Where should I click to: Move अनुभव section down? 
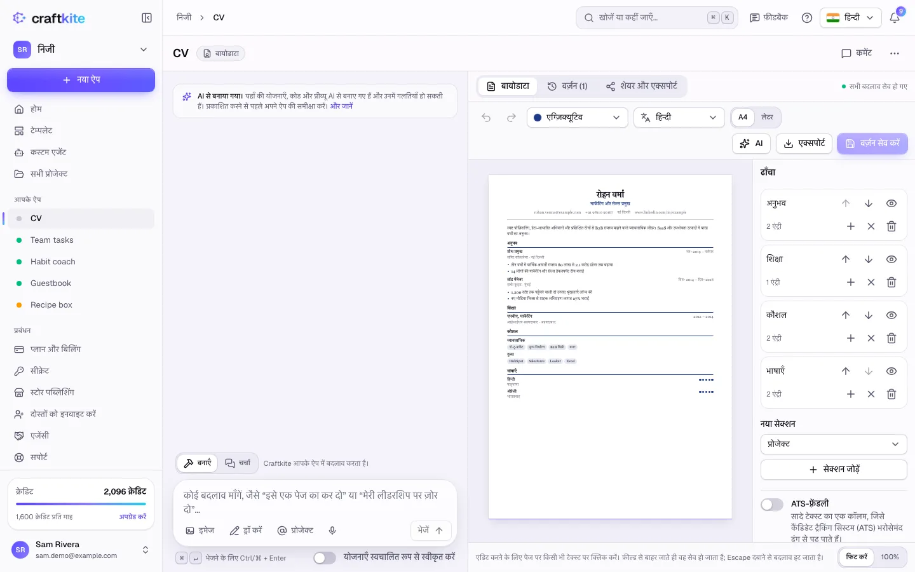[869, 203]
